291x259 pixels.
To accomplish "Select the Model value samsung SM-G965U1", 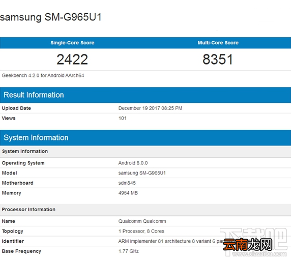I will coord(142,173).
